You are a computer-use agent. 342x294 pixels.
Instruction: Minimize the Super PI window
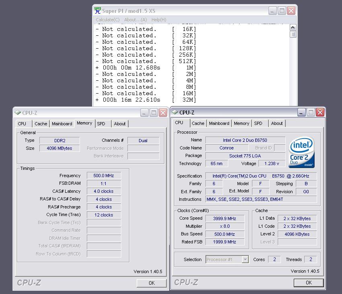pos(272,11)
